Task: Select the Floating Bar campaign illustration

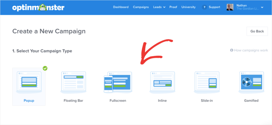Action: pyautogui.click(x=73, y=82)
